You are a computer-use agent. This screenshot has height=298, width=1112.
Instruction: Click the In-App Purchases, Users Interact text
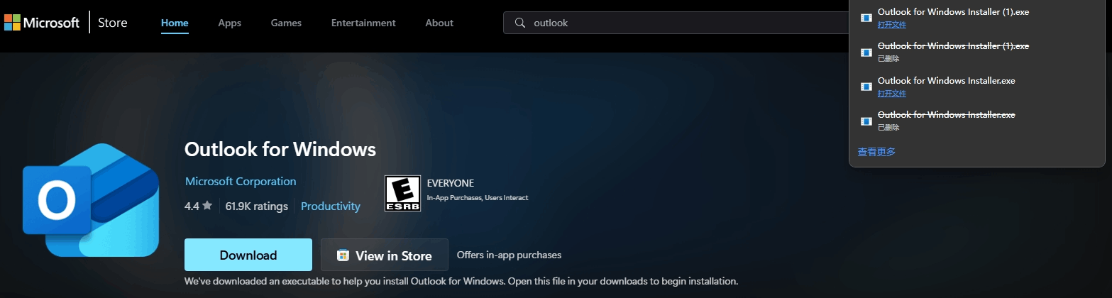pyautogui.click(x=477, y=197)
